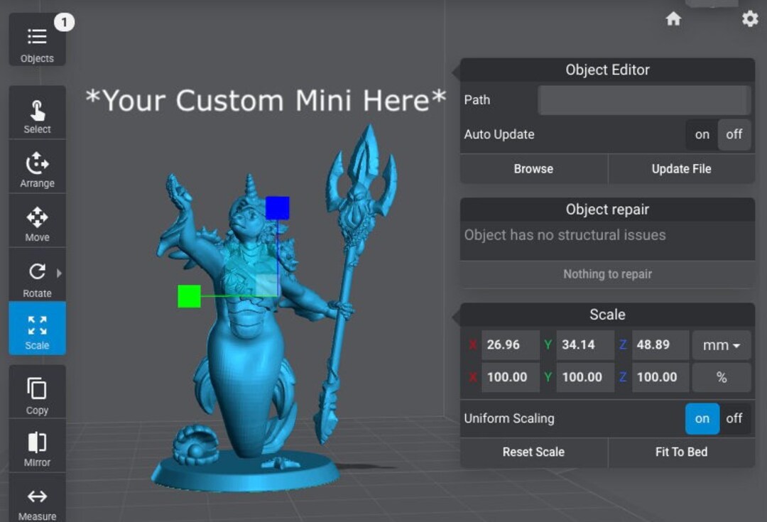Activate the Move tool
This screenshot has height=522, width=767.
(37, 222)
